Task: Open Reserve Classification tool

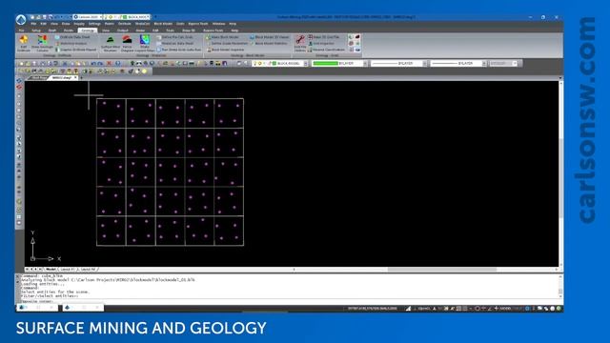Action: [326, 50]
